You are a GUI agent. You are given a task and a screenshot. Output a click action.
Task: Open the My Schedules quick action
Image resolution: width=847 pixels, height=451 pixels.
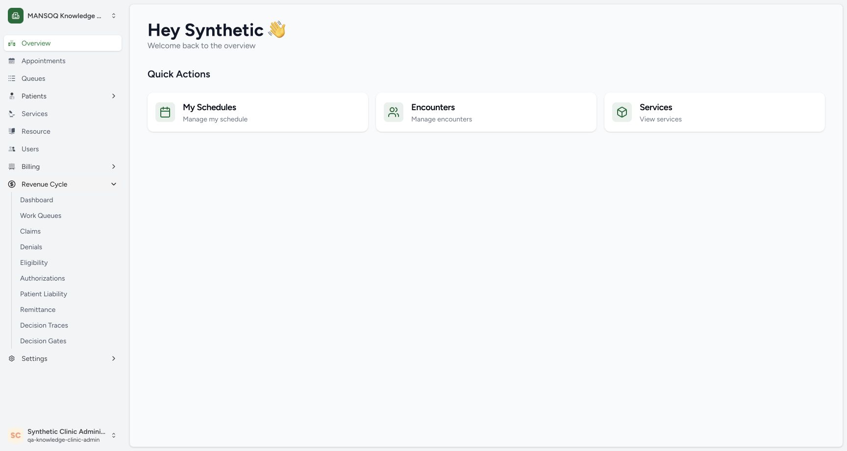(x=258, y=112)
